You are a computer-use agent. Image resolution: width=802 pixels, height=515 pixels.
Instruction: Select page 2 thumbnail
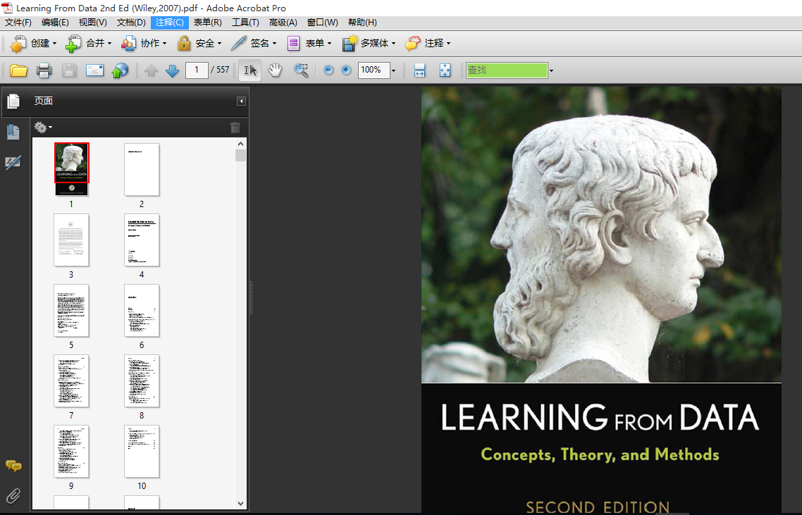pyautogui.click(x=142, y=169)
